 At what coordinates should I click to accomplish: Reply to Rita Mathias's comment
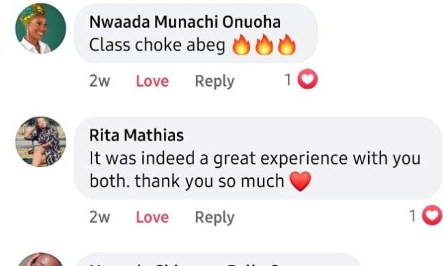[214, 218]
